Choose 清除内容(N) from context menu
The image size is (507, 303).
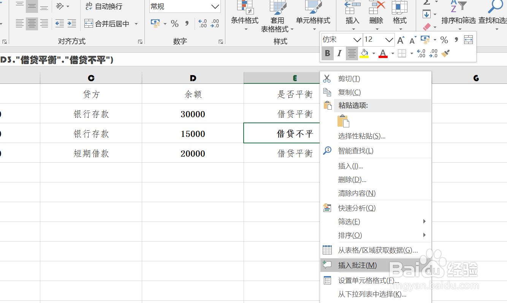376,193
